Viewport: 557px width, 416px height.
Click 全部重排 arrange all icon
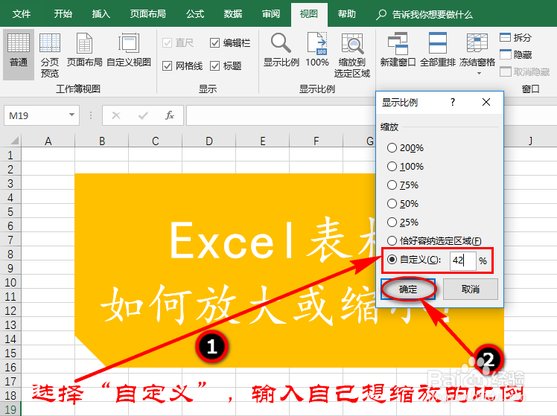point(437,43)
